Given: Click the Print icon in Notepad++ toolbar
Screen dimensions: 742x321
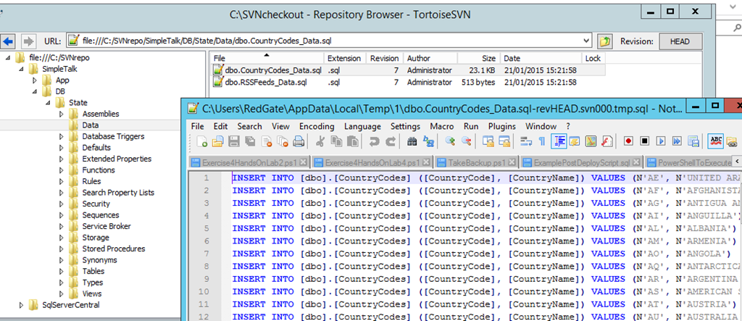Looking at the screenshot, I should point(299,141).
